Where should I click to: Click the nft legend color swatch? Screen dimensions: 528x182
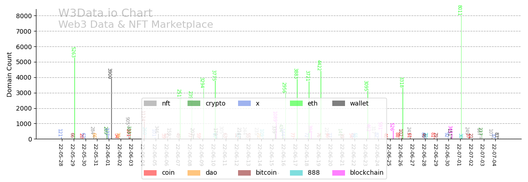click(150, 104)
